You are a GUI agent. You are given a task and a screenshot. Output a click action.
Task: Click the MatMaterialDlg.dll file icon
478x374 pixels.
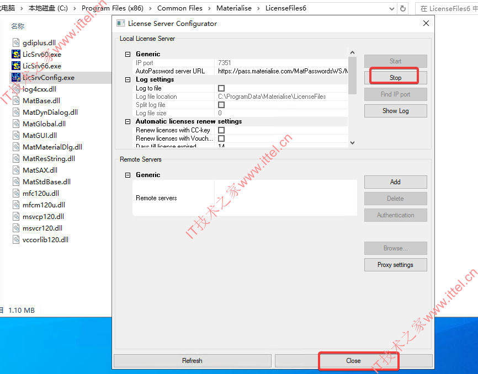[16, 147]
